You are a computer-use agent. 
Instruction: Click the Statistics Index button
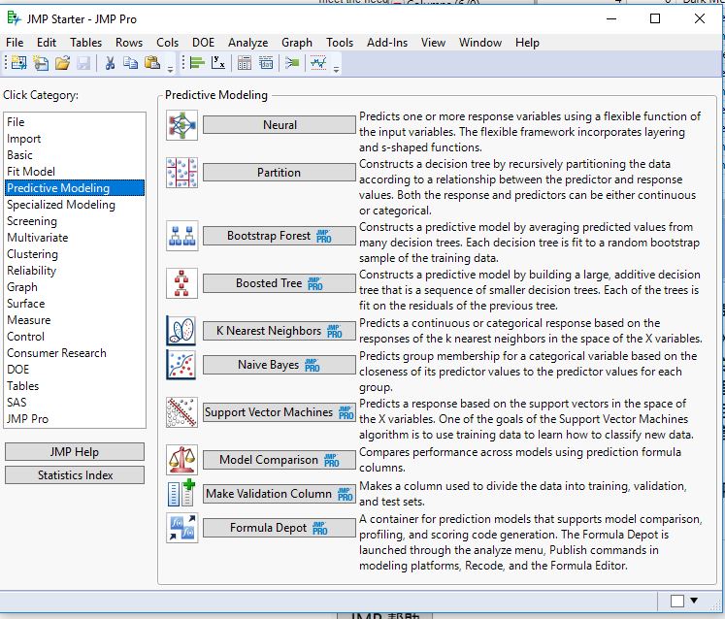click(x=75, y=475)
